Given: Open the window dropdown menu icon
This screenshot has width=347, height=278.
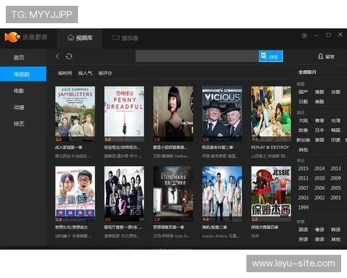Looking at the screenshot, I should coord(304,35).
